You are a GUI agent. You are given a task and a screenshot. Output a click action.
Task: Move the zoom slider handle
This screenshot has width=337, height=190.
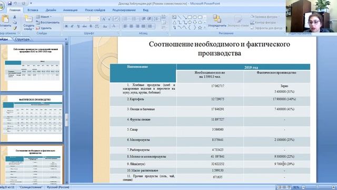[317, 187]
